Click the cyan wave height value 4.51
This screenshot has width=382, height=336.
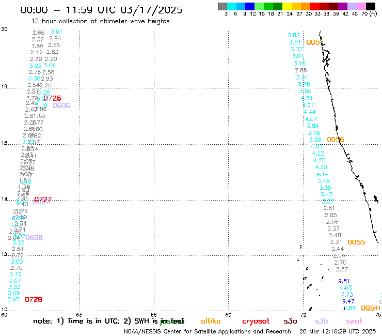[307, 98]
